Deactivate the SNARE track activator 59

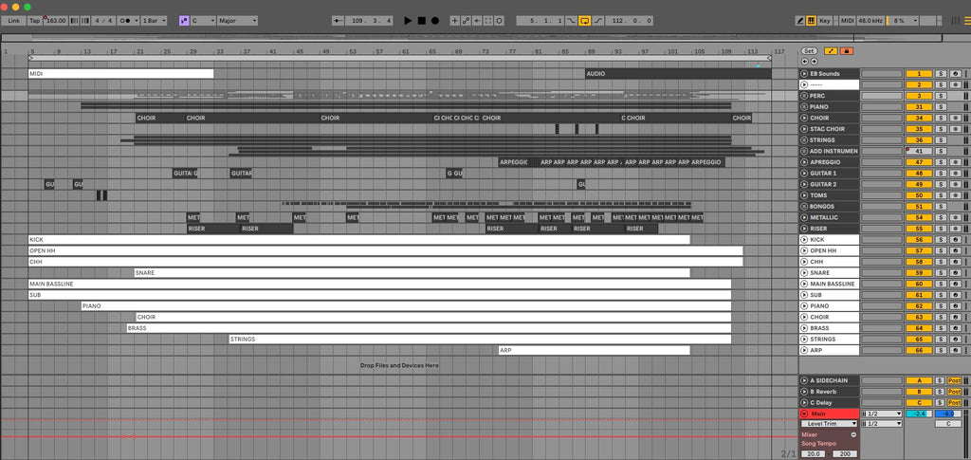click(919, 273)
